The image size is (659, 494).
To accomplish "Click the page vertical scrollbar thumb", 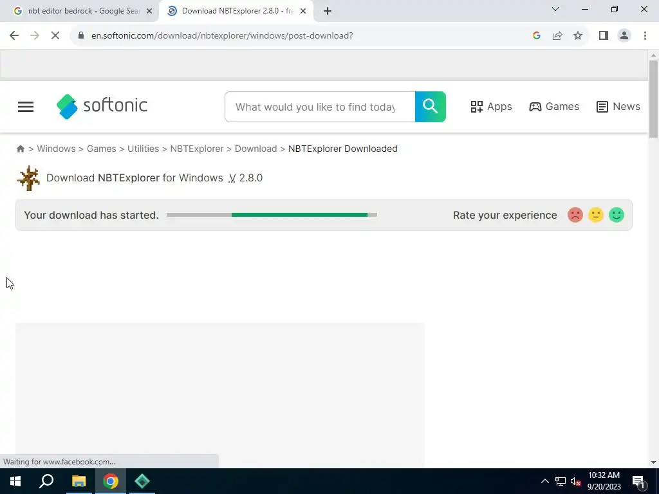I will (653, 98).
